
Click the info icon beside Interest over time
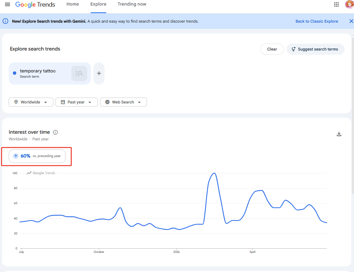(55, 132)
